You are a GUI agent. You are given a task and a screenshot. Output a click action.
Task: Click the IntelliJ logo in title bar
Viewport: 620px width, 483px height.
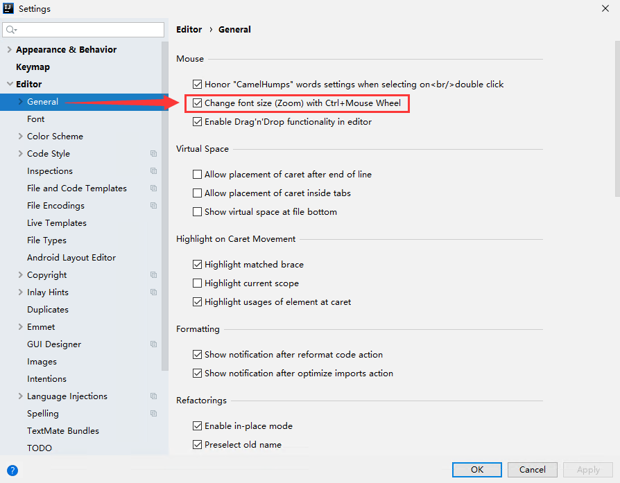(8, 8)
